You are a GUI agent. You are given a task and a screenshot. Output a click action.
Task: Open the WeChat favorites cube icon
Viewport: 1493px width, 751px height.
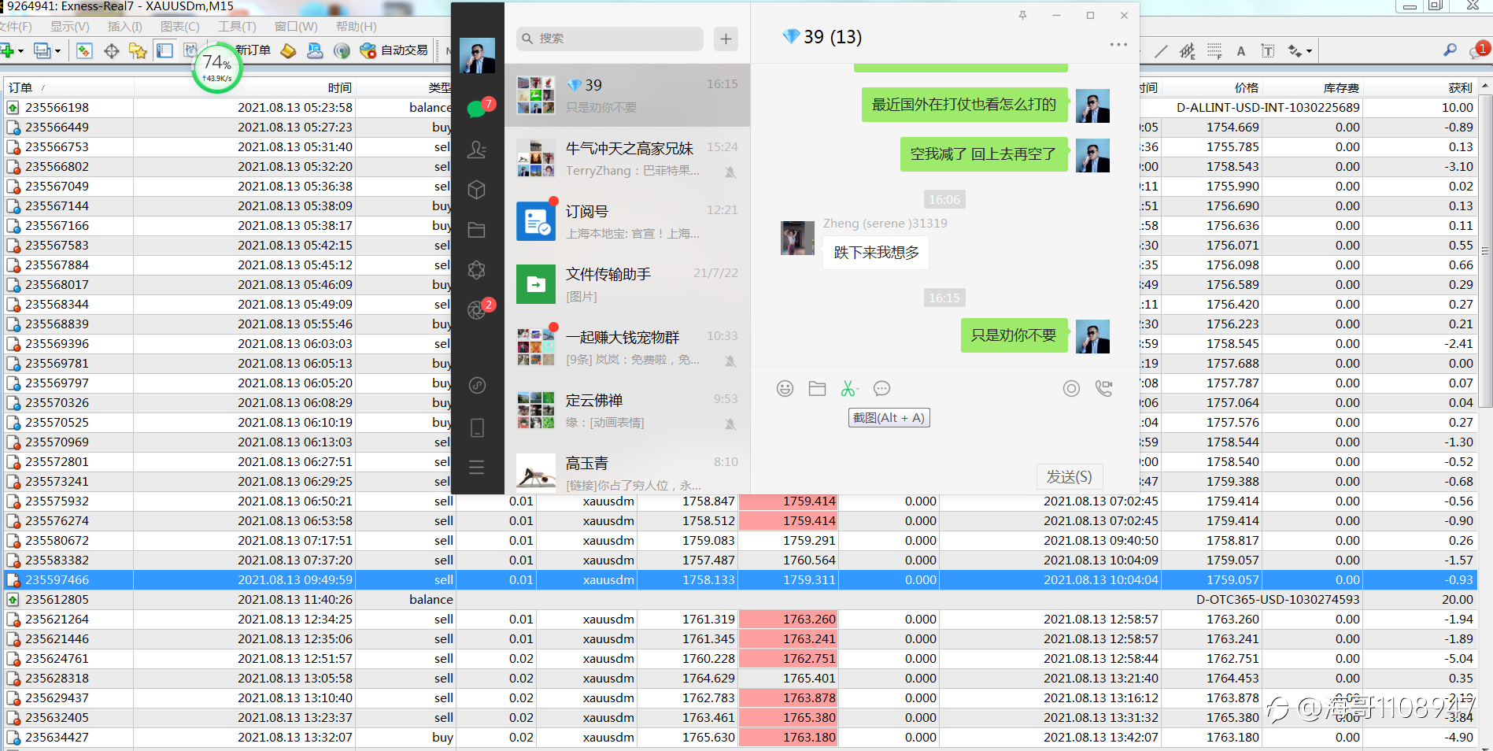click(477, 190)
